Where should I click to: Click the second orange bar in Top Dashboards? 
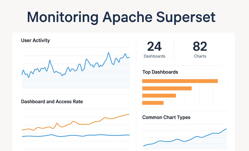167,88
